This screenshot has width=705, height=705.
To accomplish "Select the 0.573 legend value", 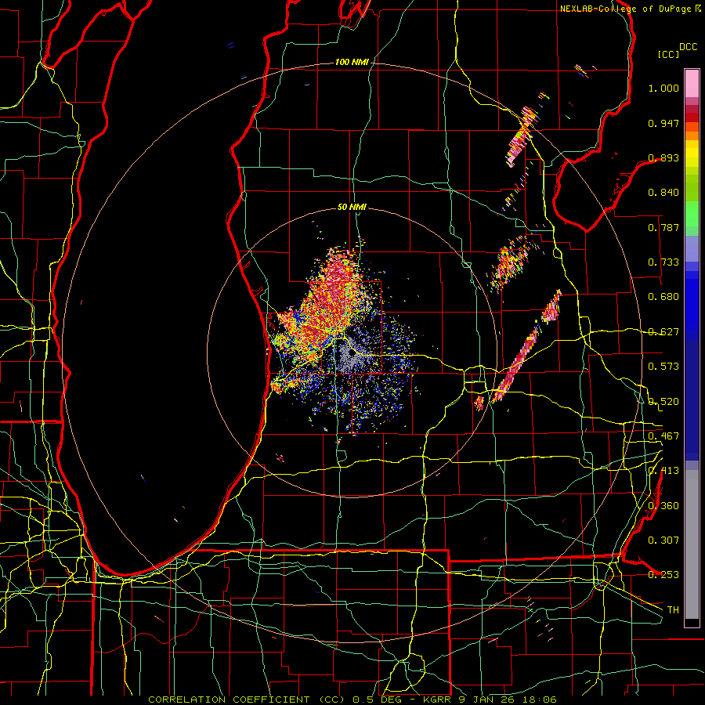I will coord(663,367).
